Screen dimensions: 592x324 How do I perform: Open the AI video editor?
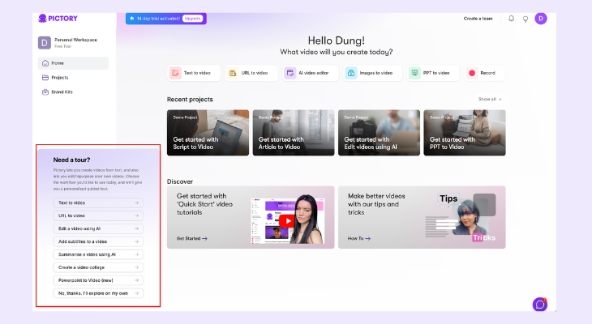[x=310, y=73]
